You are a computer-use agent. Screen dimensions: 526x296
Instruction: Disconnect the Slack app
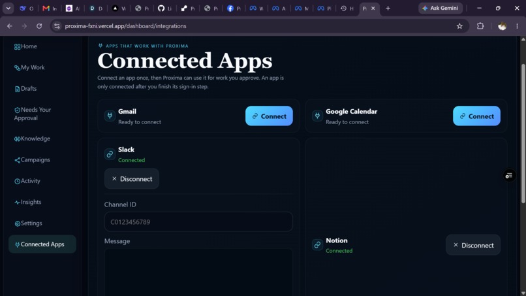tap(132, 179)
